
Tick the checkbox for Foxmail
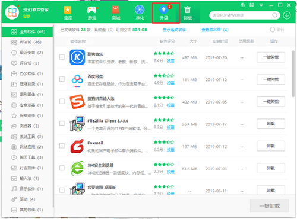pos(62,146)
